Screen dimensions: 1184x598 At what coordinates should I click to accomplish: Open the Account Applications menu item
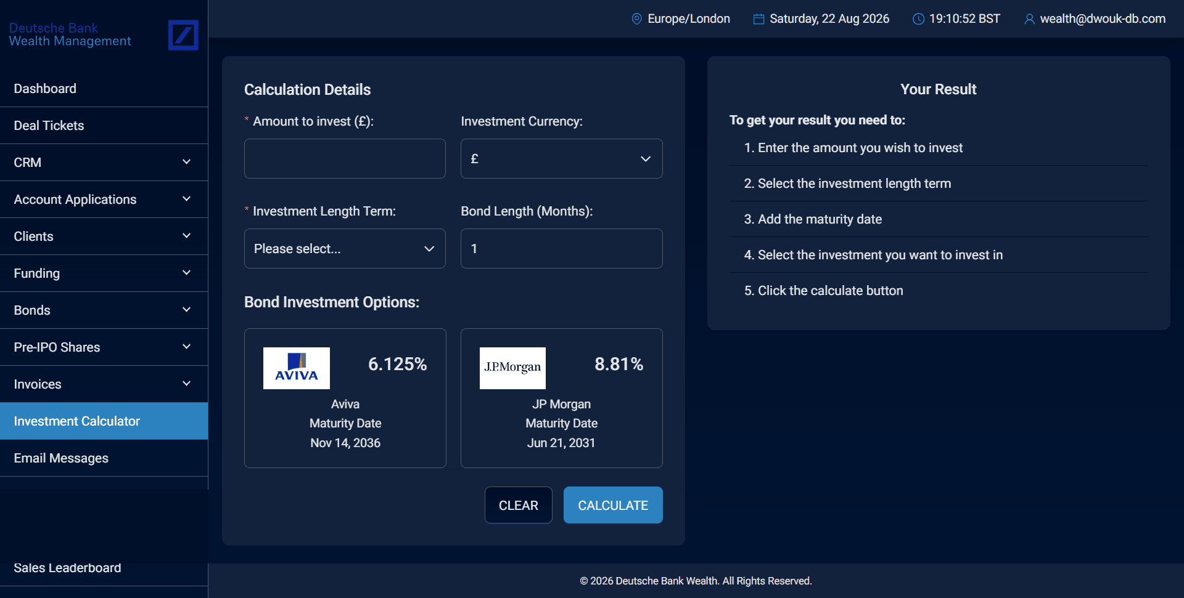click(104, 200)
